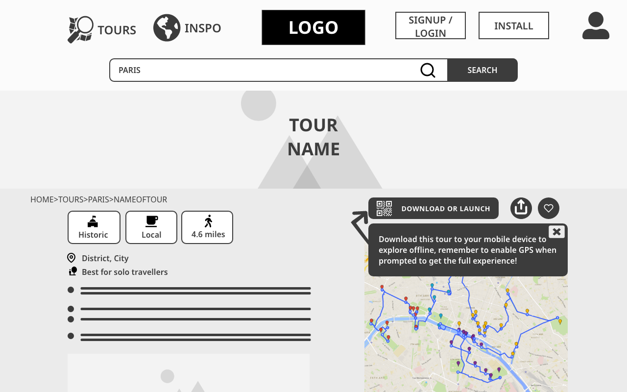Click the Tours map magnifier icon
Screen dimensions: 627x392
pos(80,29)
